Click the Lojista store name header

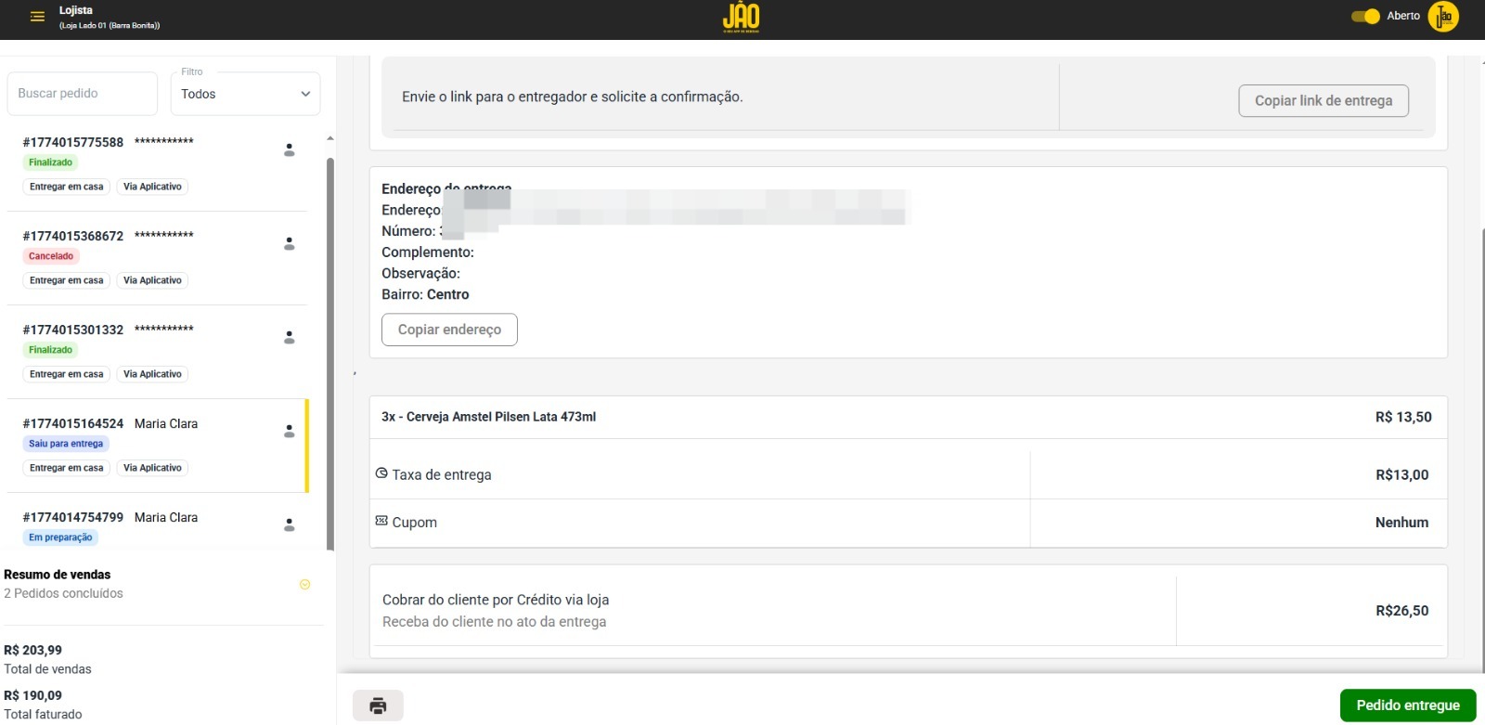76,10
